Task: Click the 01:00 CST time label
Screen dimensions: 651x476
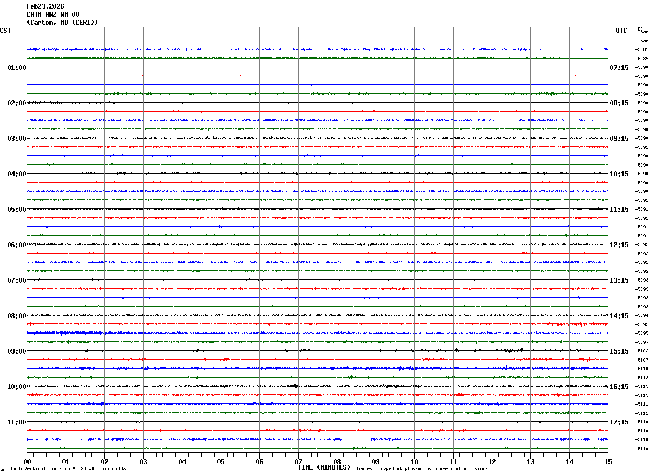Action: [x=16, y=68]
